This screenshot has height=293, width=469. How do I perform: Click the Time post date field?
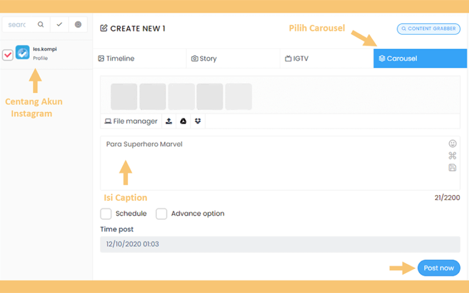pyautogui.click(x=280, y=244)
